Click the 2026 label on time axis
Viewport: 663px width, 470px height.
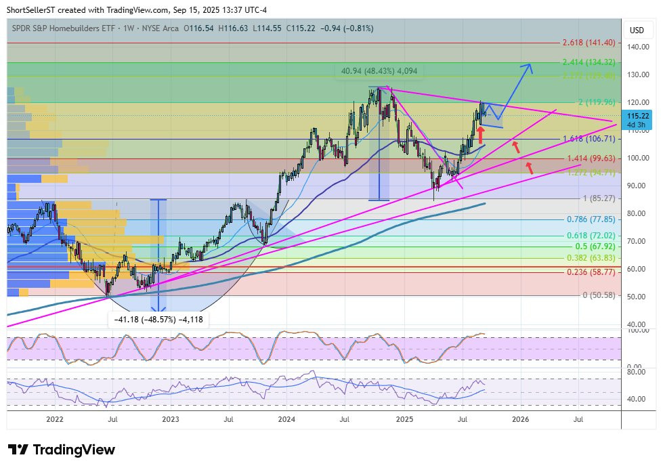(521, 419)
